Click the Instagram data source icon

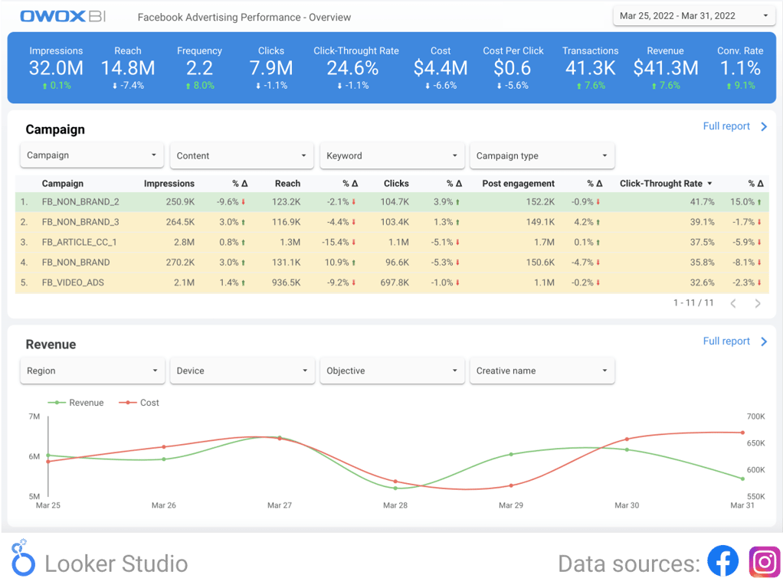pyautogui.click(x=765, y=561)
